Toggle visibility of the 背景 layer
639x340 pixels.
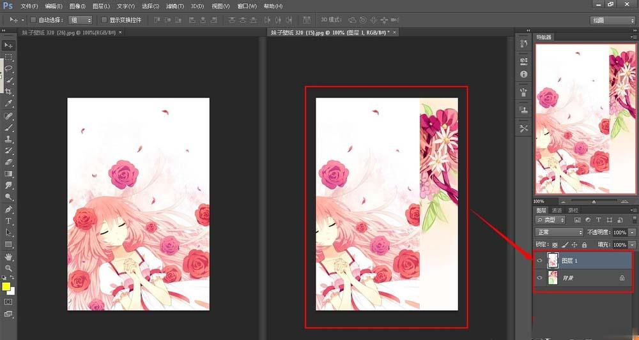click(x=540, y=278)
